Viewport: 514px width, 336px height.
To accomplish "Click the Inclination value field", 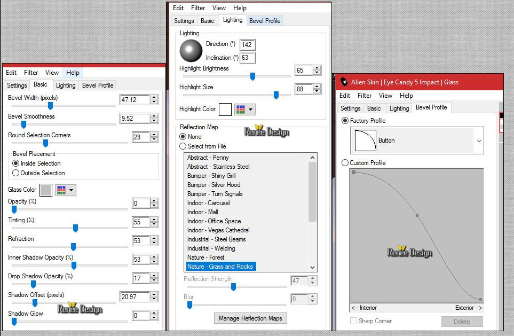I will point(248,58).
